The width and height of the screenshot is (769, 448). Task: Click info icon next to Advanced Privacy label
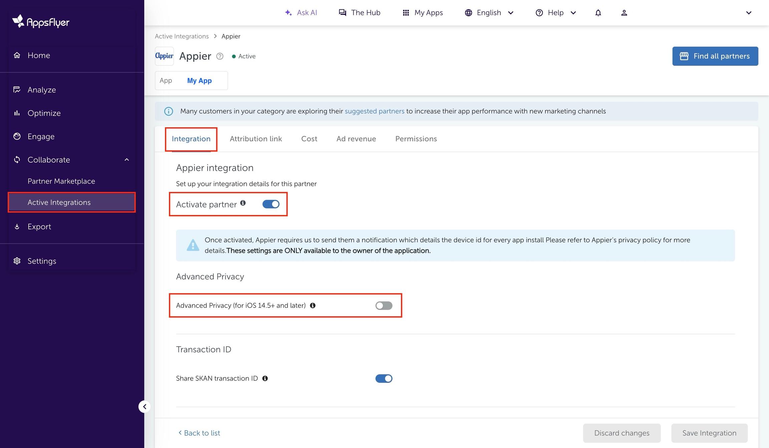coord(313,305)
